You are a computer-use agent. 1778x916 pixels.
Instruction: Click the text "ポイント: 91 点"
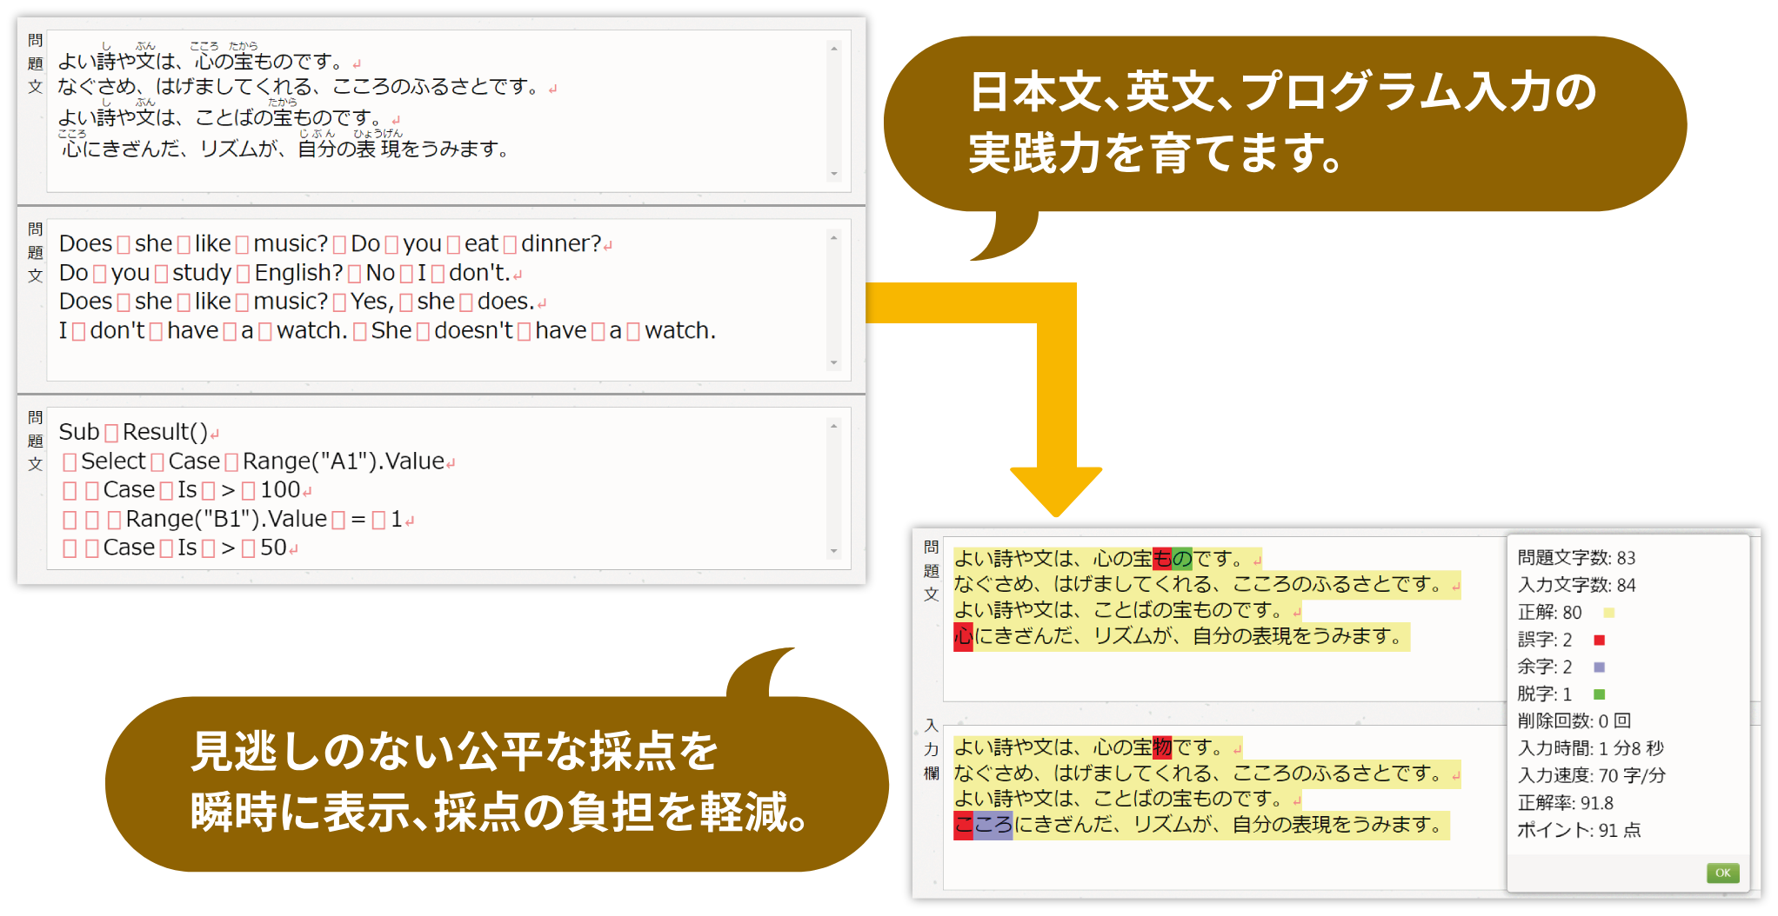(1579, 830)
